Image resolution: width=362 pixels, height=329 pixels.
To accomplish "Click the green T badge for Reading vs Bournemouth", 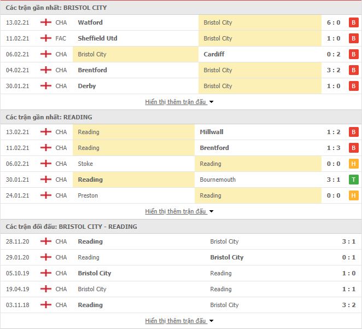I will point(353,180).
